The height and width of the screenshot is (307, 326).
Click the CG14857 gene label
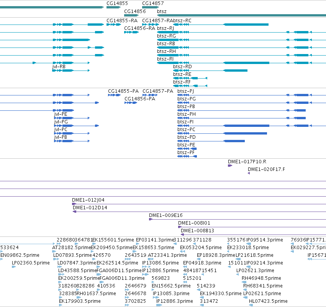click(153, 3)
